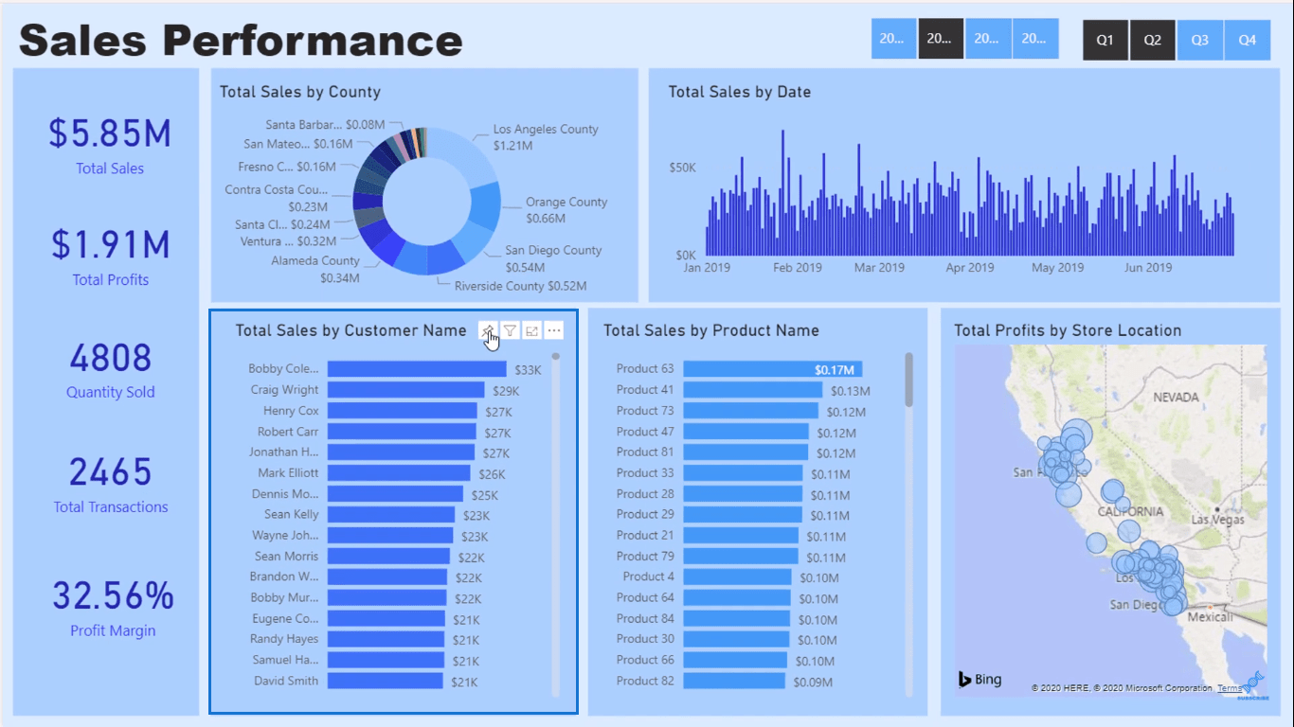Click the 4808 Quantity Sold card
Image resolution: width=1294 pixels, height=727 pixels.
pyautogui.click(x=110, y=370)
